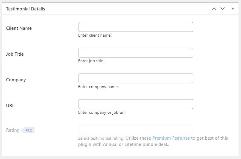Click the 'Select testimonial rating.' hint text
Viewport: 241px width, 159px height.
click(101, 138)
